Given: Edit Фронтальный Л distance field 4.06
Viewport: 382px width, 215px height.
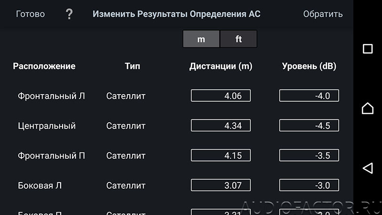Looking at the screenshot, I should click(221, 96).
